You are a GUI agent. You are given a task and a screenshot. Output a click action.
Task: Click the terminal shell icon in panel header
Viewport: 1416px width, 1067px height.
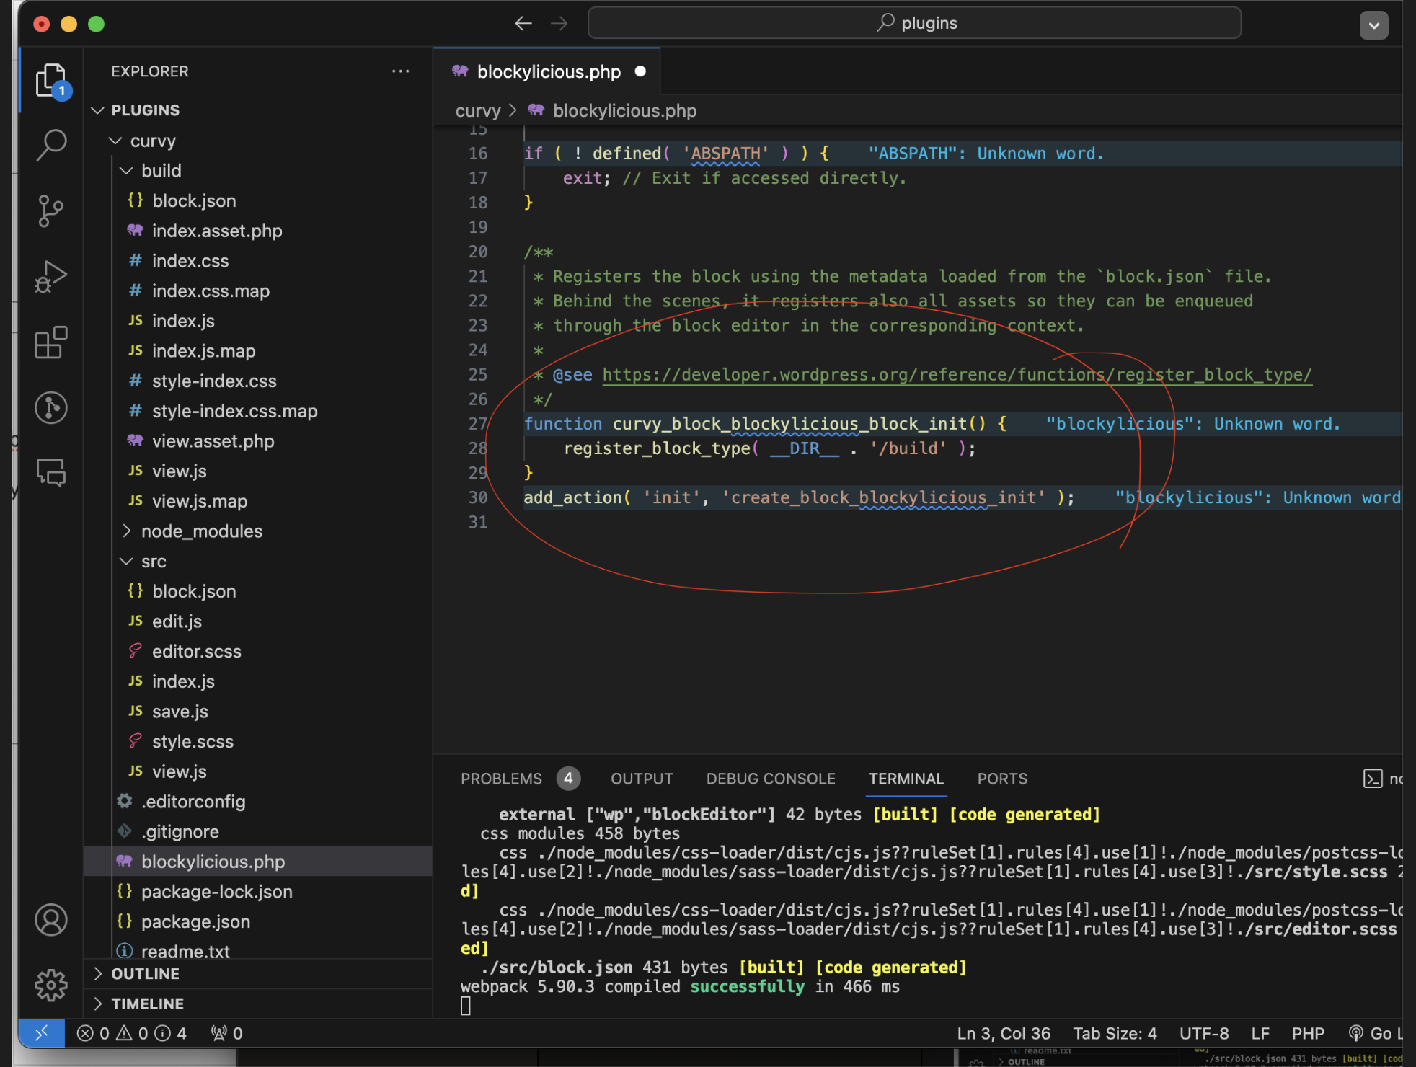point(1373,779)
